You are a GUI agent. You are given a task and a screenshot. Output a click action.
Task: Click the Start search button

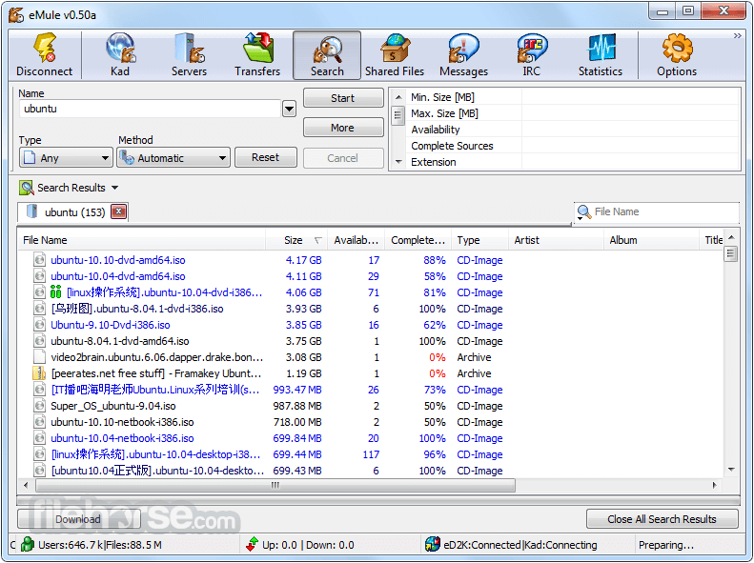coord(343,98)
